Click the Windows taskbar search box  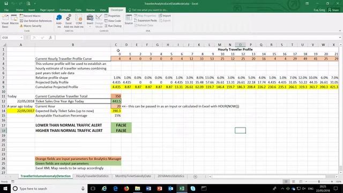point(49,188)
